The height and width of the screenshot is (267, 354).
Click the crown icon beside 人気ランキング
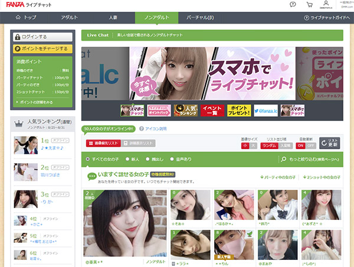[19, 124]
